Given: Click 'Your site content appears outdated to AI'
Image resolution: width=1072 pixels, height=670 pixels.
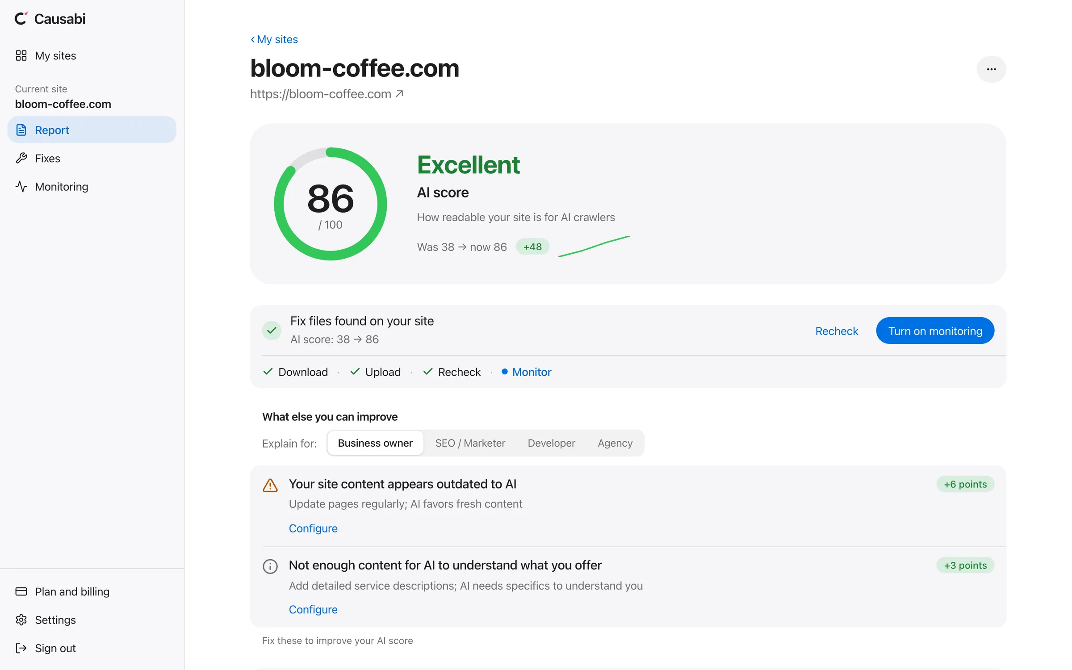Looking at the screenshot, I should pos(402,484).
